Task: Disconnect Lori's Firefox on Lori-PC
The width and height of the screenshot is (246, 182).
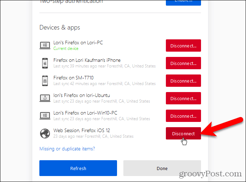Action: [x=183, y=46]
